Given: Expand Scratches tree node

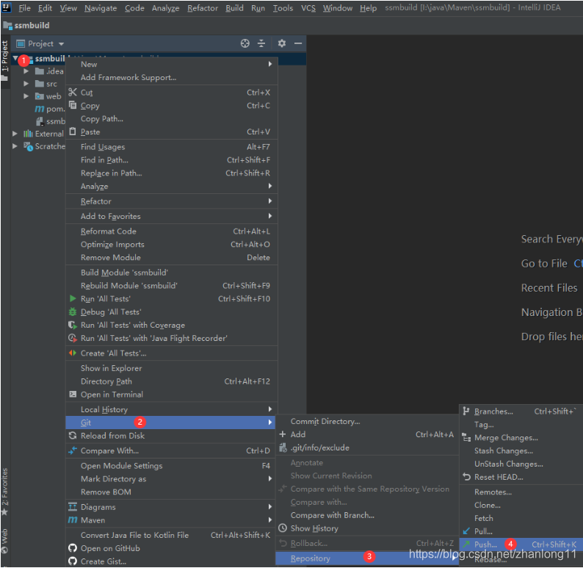Looking at the screenshot, I should [x=15, y=145].
